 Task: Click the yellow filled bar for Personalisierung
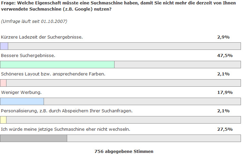[3, 120]
